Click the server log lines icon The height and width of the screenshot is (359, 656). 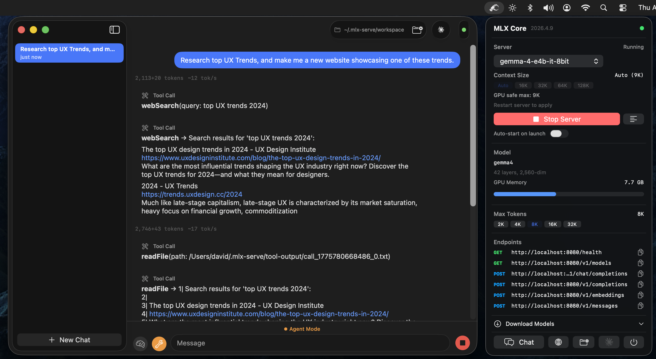pyautogui.click(x=633, y=119)
